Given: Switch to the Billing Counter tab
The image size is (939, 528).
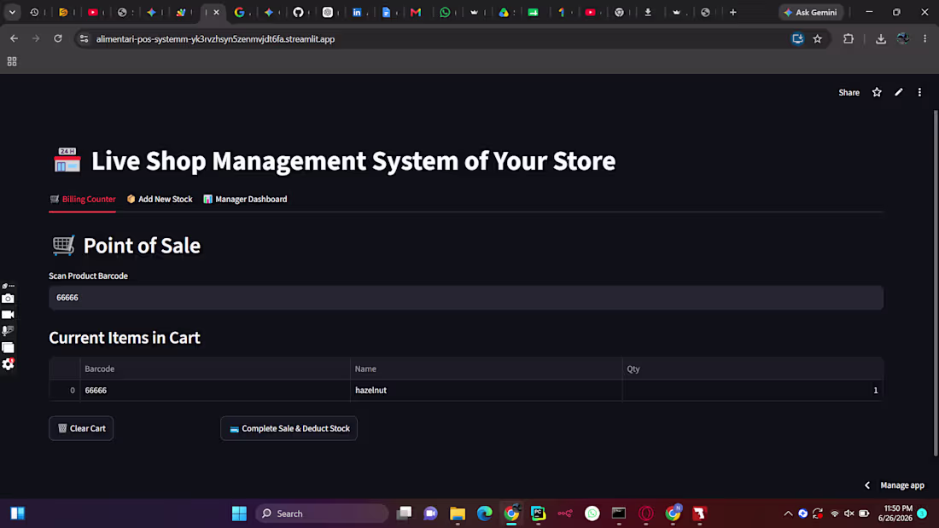Looking at the screenshot, I should click(x=83, y=199).
